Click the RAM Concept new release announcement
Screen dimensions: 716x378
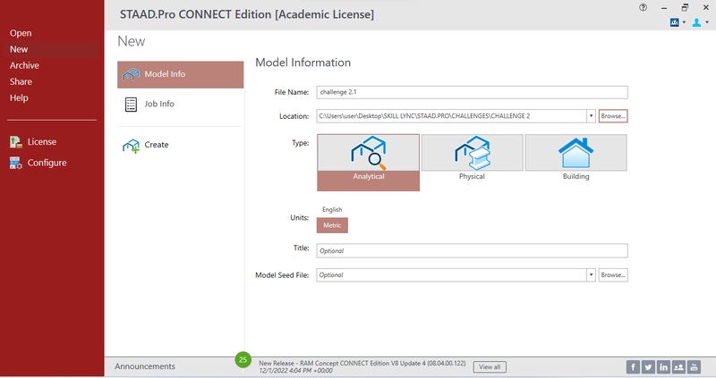coord(362,364)
